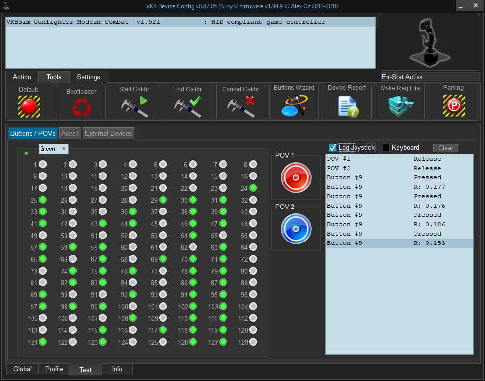Click the Parking icon
485x381 pixels.
coord(453,106)
